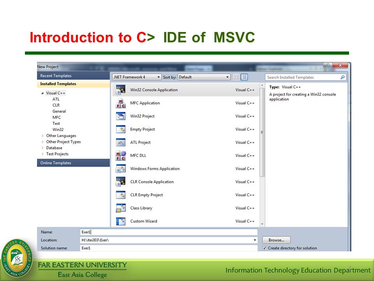Select the ATL Project icon

(x=120, y=142)
